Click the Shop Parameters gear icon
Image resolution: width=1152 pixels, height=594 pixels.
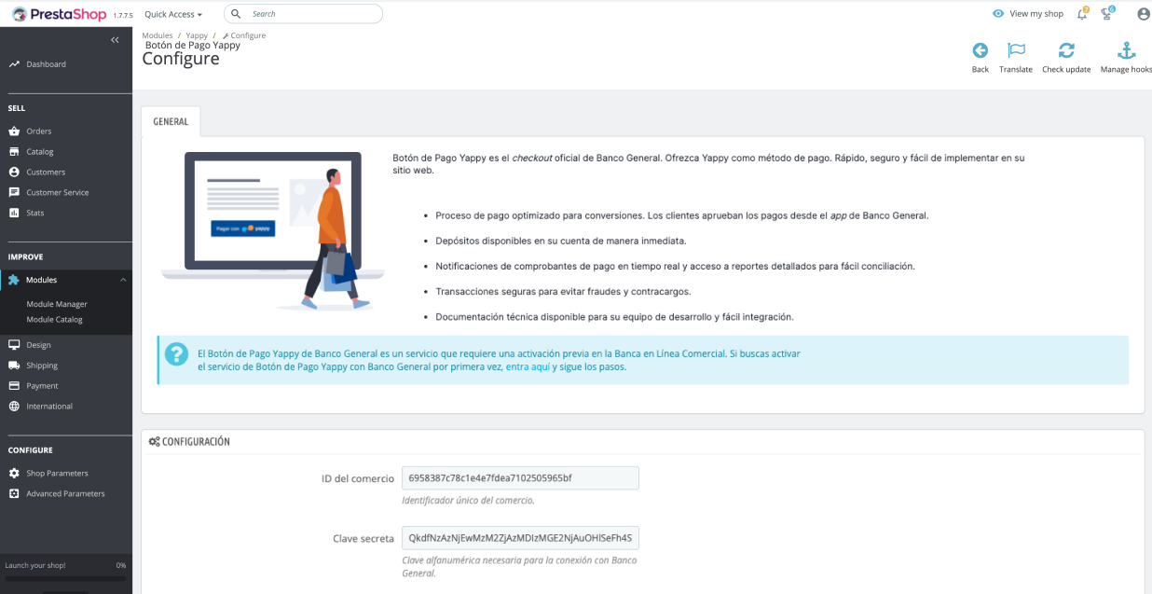(x=14, y=474)
